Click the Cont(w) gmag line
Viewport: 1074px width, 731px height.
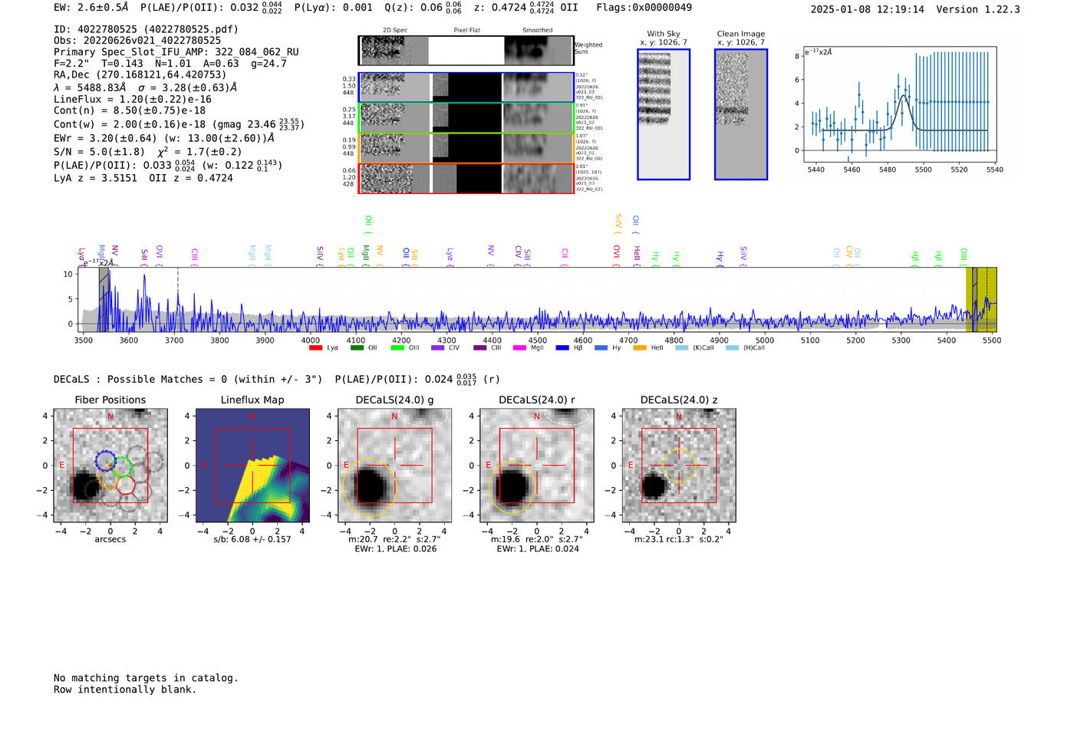180,124
